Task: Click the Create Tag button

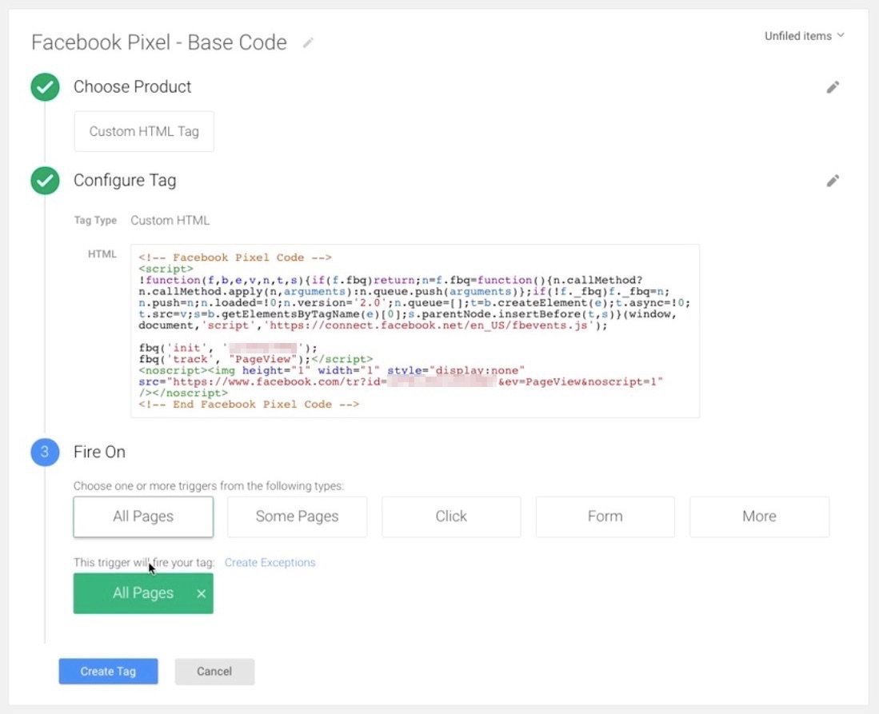Action: click(x=108, y=671)
